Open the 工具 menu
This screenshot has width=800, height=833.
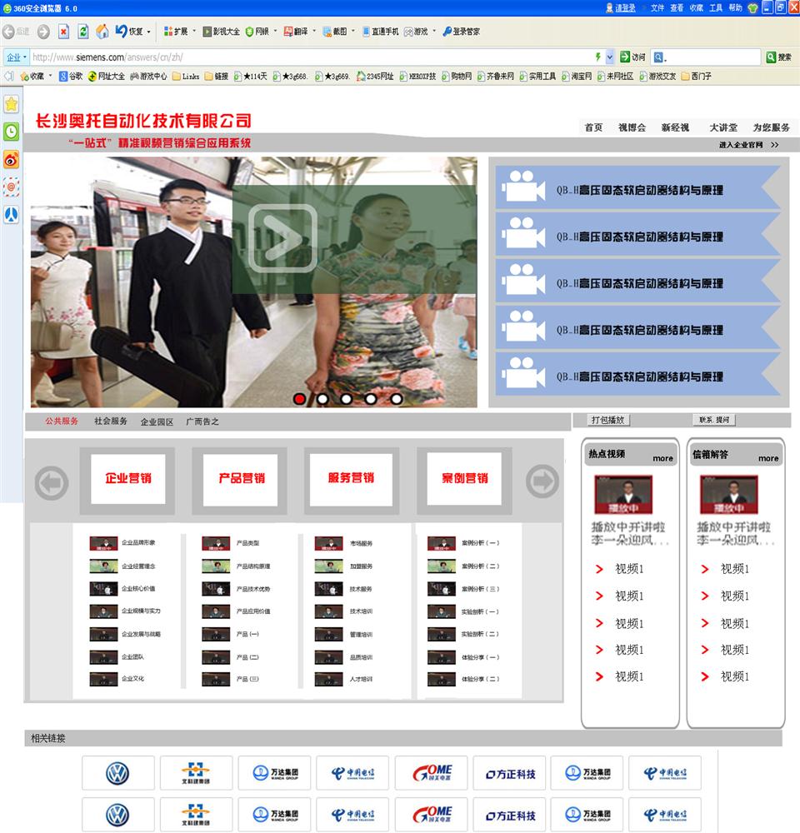pos(716,8)
